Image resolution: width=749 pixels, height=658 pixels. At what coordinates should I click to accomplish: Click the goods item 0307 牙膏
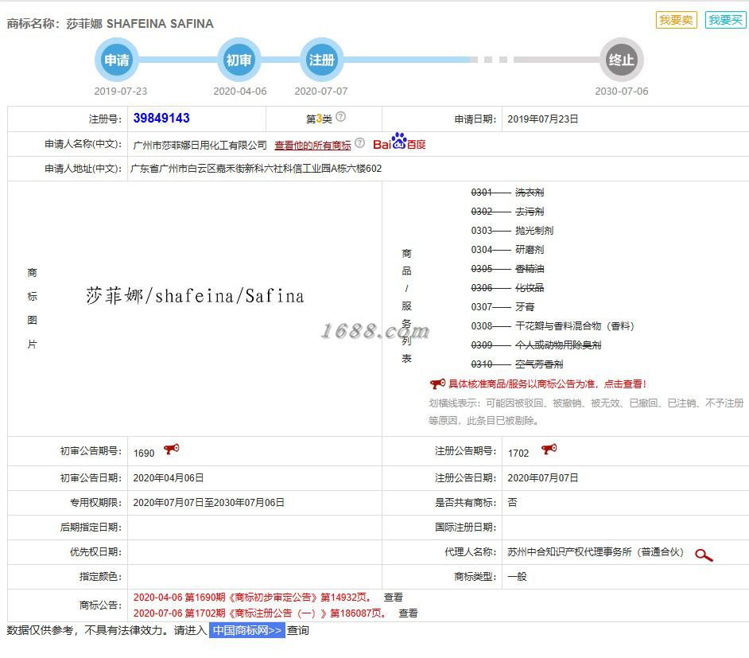pos(503,307)
